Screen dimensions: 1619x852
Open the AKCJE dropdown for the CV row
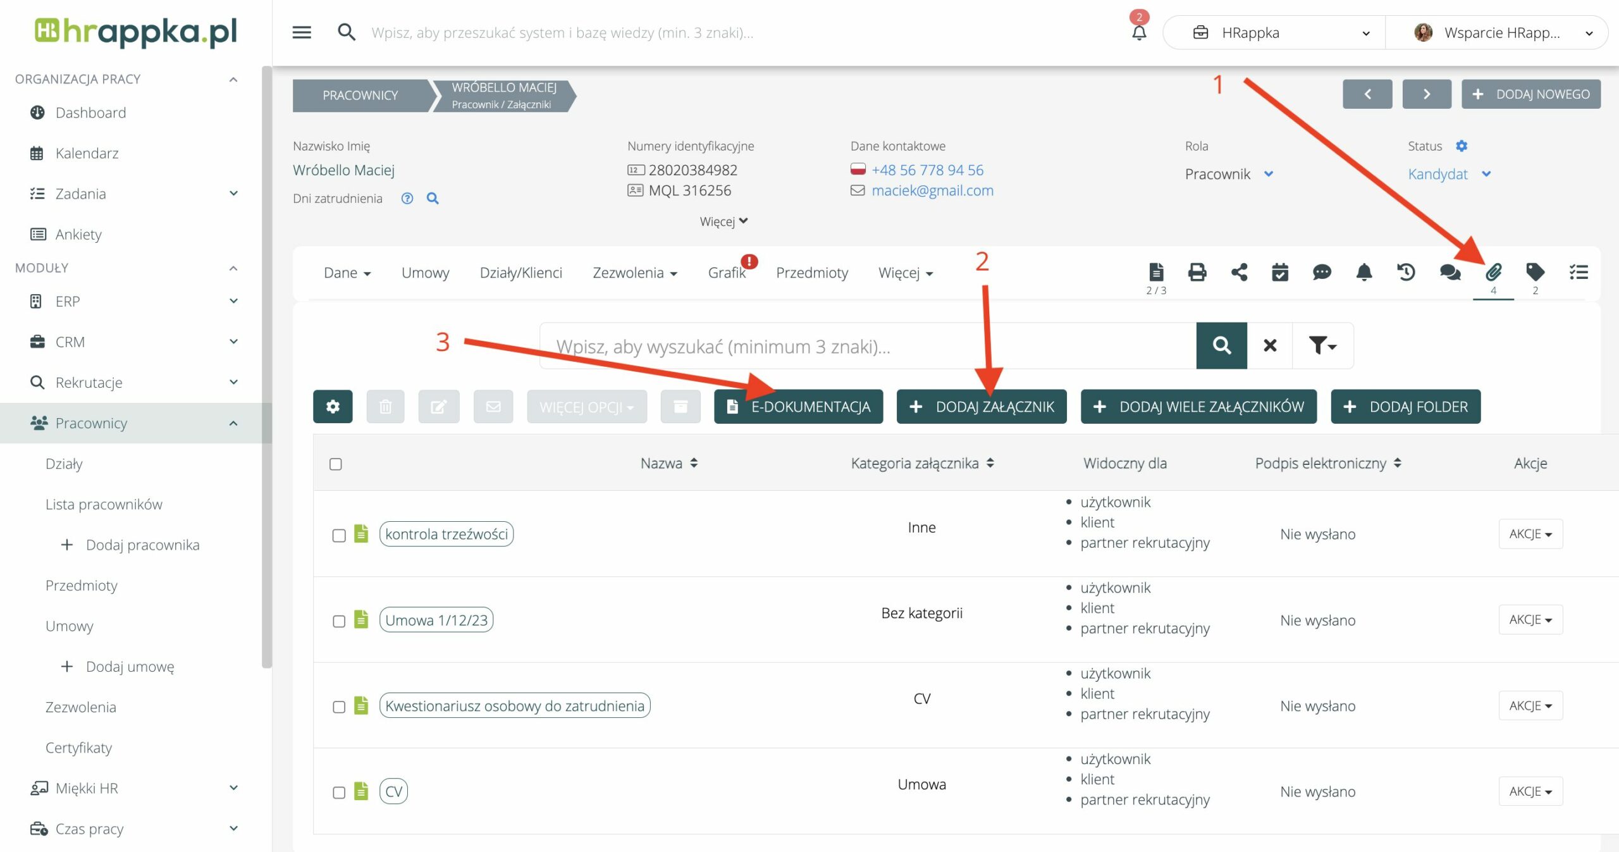(x=1530, y=791)
